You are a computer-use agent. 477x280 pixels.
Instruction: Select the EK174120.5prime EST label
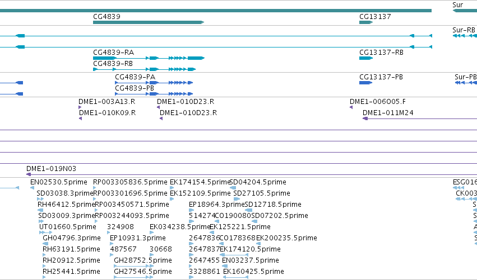[251, 249]
